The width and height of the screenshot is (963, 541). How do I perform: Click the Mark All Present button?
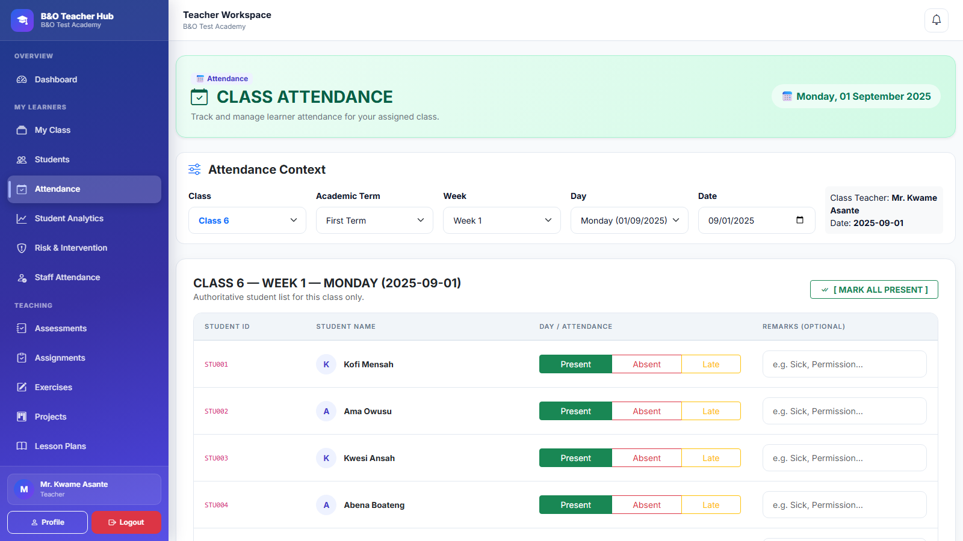[x=874, y=290]
